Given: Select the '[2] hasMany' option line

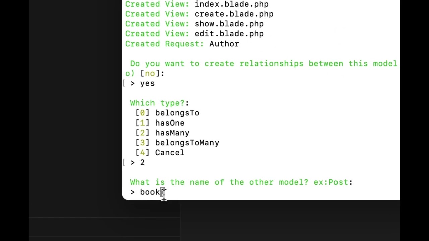Looking at the screenshot, I should 163,133.
